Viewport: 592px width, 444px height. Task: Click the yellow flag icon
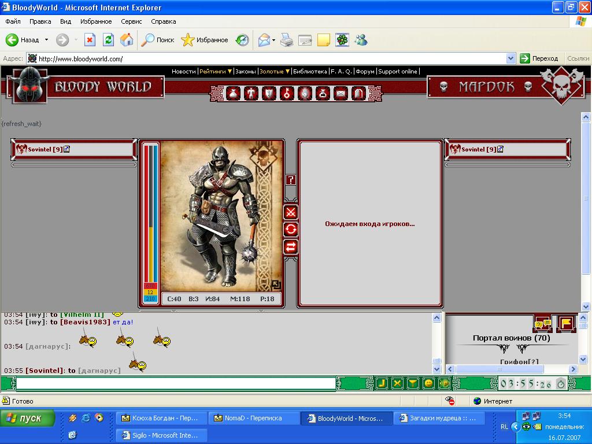click(x=567, y=323)
